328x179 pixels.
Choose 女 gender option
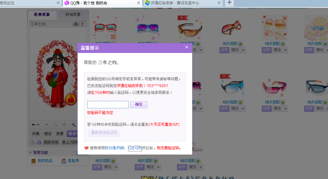[82, 24]
